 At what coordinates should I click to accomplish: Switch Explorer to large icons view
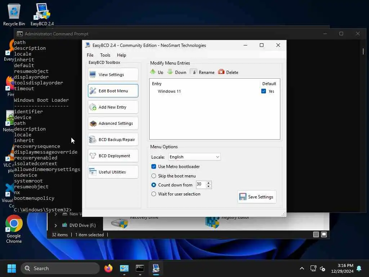tap(324, 234)
